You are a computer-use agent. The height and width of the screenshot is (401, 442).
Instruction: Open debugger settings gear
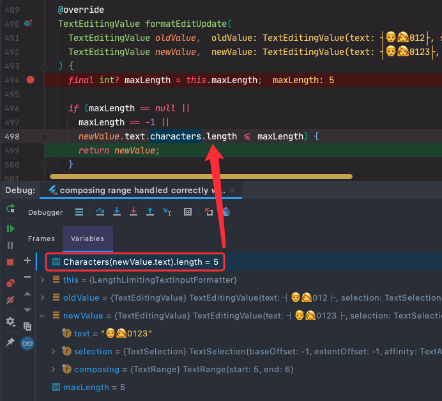[10, 321]
